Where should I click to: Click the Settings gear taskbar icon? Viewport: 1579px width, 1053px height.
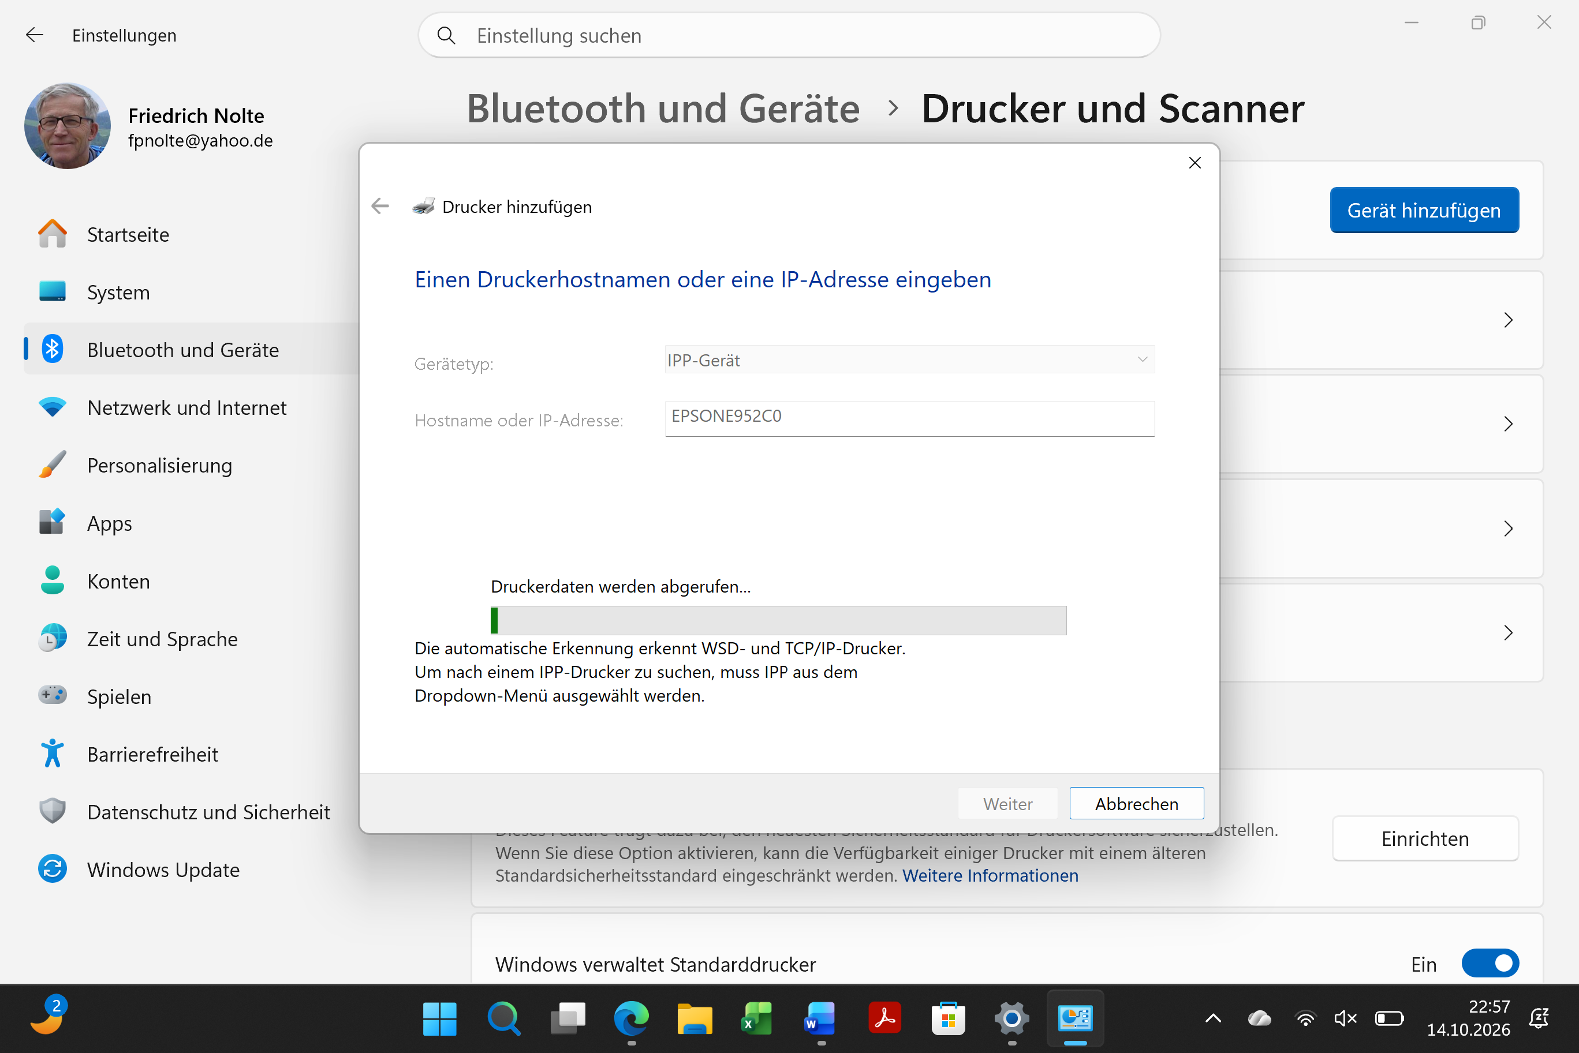pyautogui.click(x=1012, y=1019)
